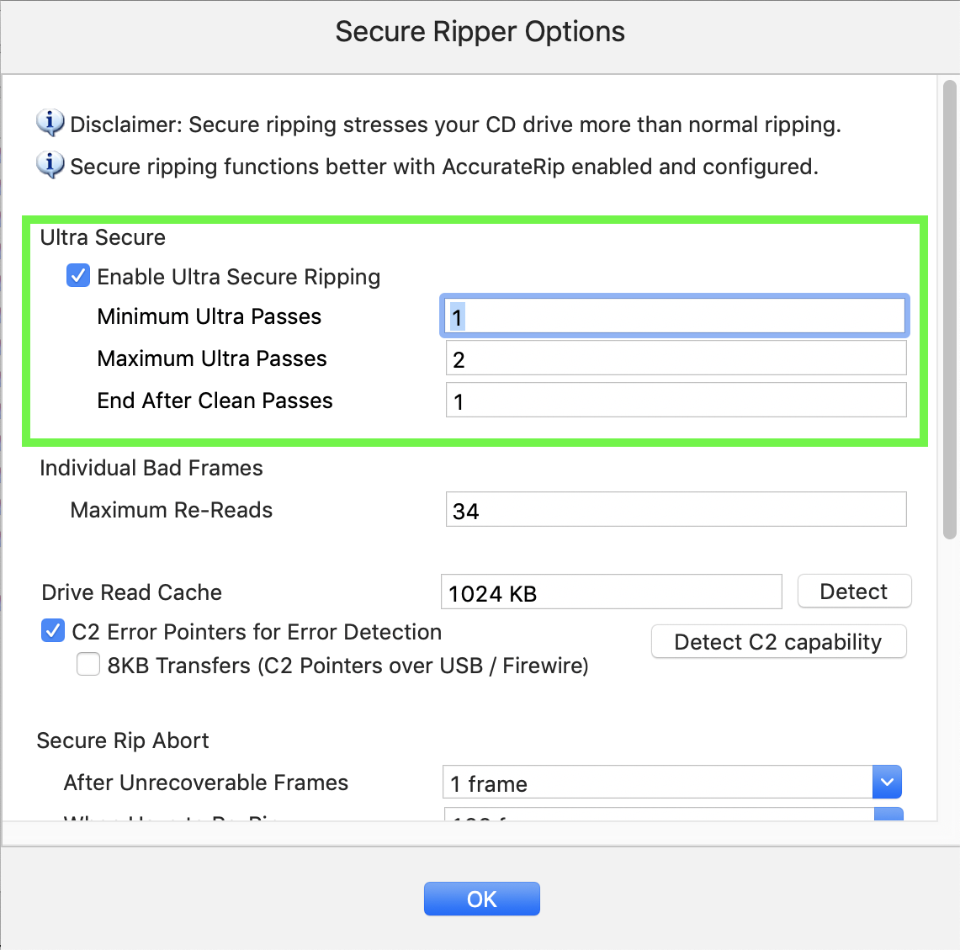
Task: Click the vertical scrollbar of the options panel
Action: (x=950, y=310)
